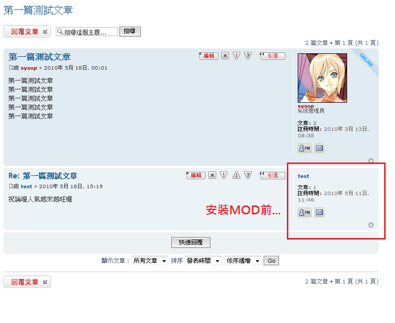Open the 依序遞增 sort order dropdown

pos(243,260)
